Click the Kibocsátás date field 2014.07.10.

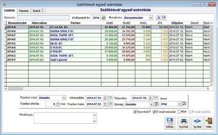pos(95,98)
